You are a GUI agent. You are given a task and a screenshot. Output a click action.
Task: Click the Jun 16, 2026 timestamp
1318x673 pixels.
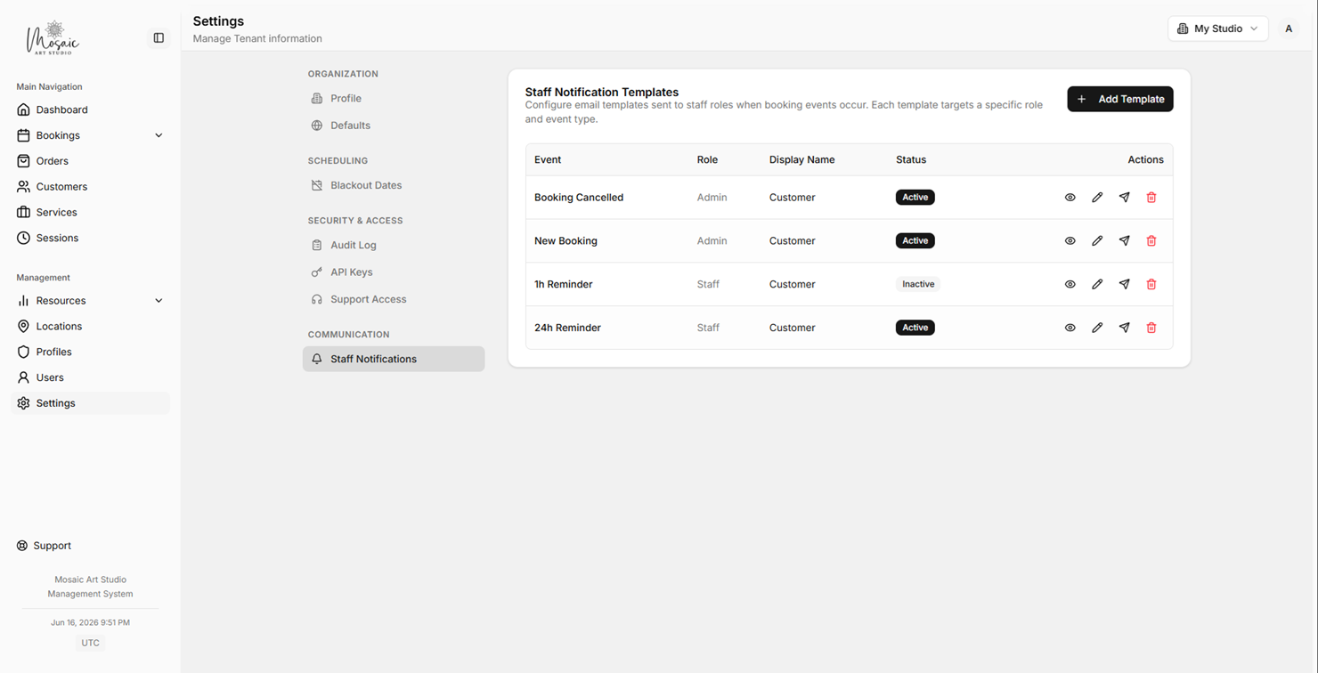tap(90, 623)
